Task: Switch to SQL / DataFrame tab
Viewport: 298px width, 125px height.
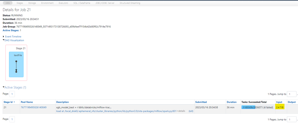Action: [84, 3]
